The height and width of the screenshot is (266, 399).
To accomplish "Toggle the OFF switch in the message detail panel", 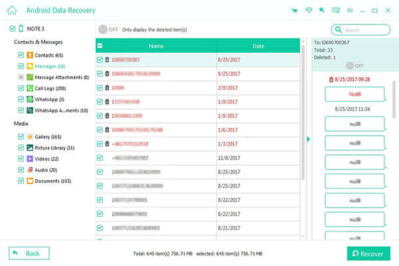I will pyautogui.click(x=354, y=66).
